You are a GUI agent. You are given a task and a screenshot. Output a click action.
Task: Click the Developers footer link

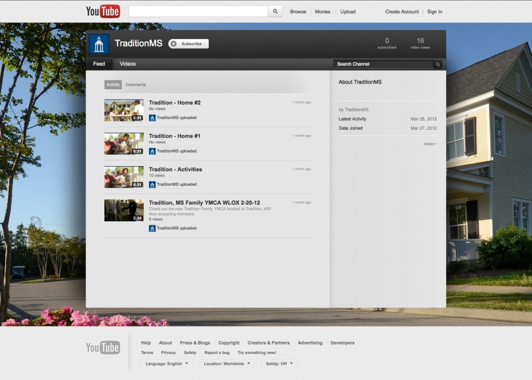[x=342, y=343]
